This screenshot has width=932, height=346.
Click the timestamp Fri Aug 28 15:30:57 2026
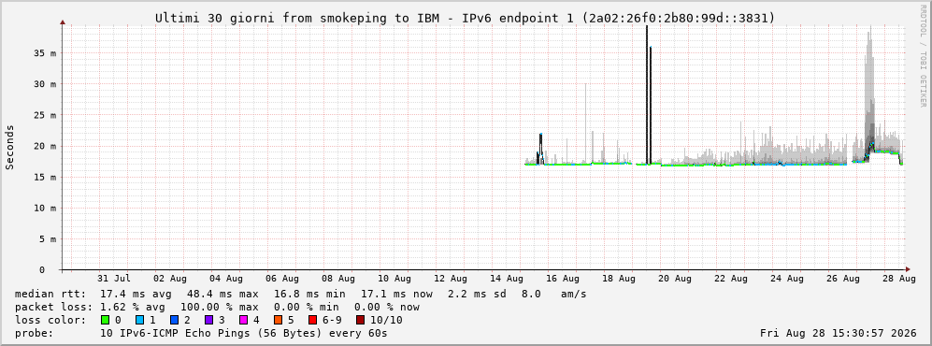(839, 333)
